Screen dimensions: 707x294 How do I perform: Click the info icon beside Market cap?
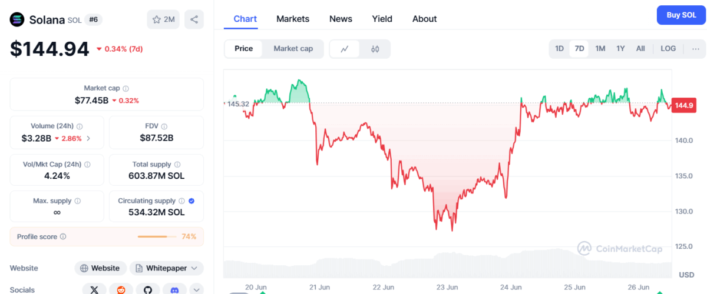coord(126,88)
